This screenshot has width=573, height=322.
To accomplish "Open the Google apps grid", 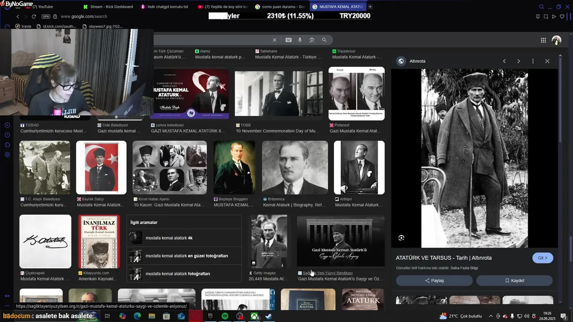I will [543, 40].
